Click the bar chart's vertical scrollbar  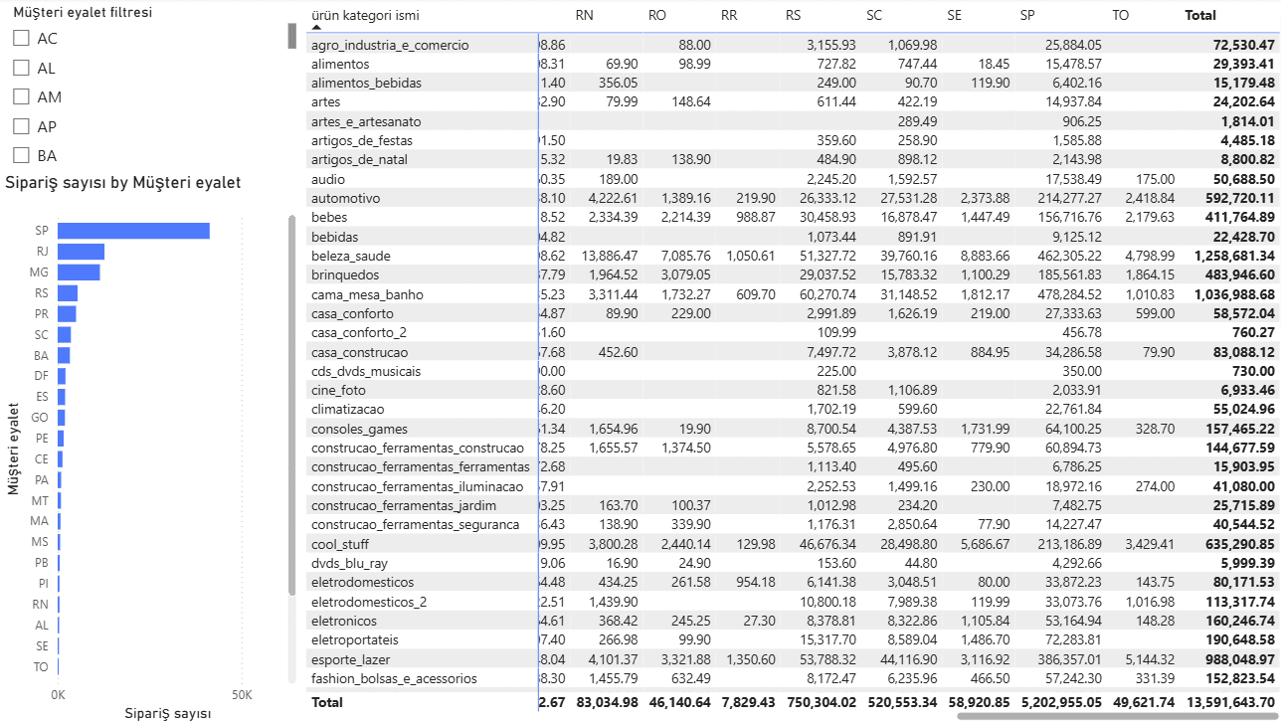tap(291, 405)
